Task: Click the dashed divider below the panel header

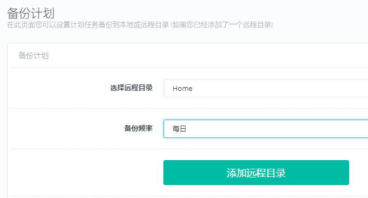Action: [x=189, y=68]
